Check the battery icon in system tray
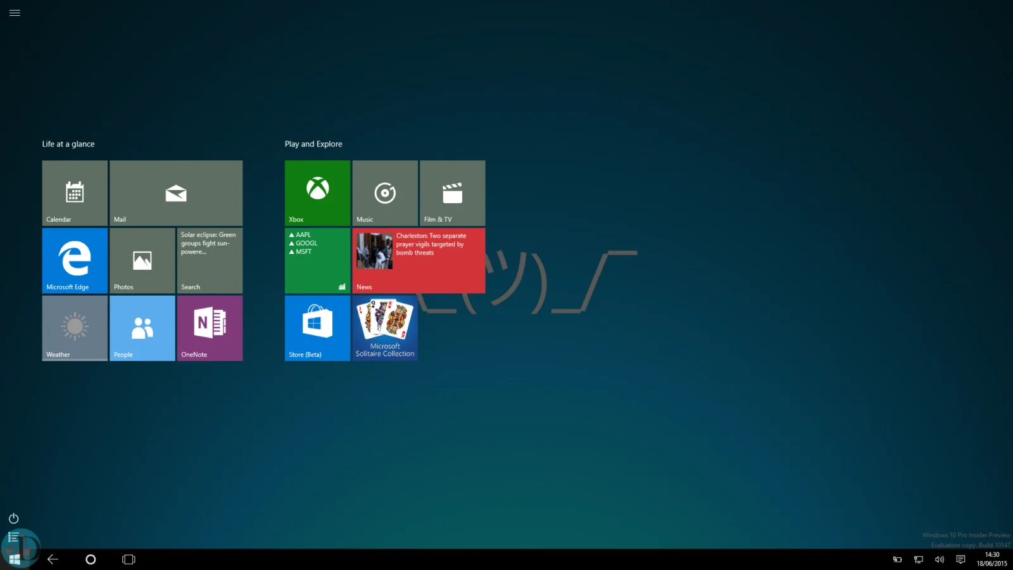 click(x=897, y=559)
